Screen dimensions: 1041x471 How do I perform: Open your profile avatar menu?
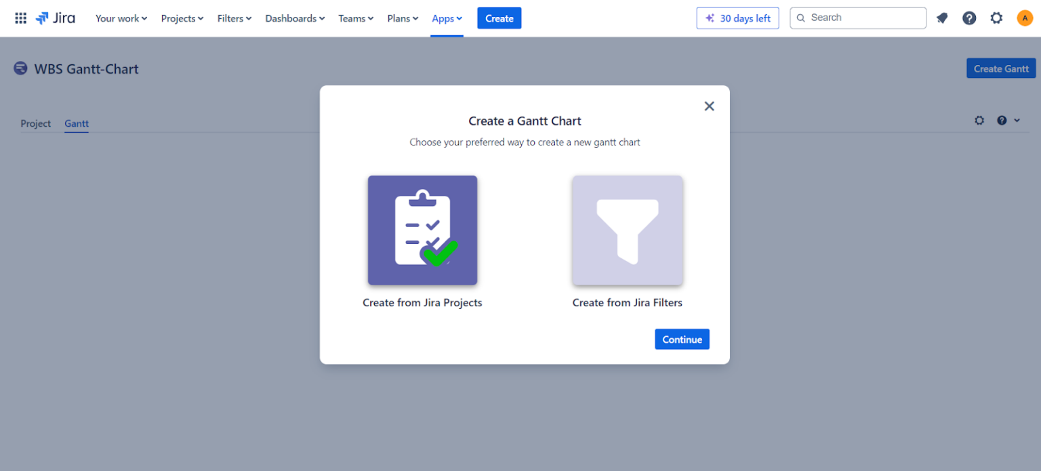pyautogui.click(x=1024, y=18)
